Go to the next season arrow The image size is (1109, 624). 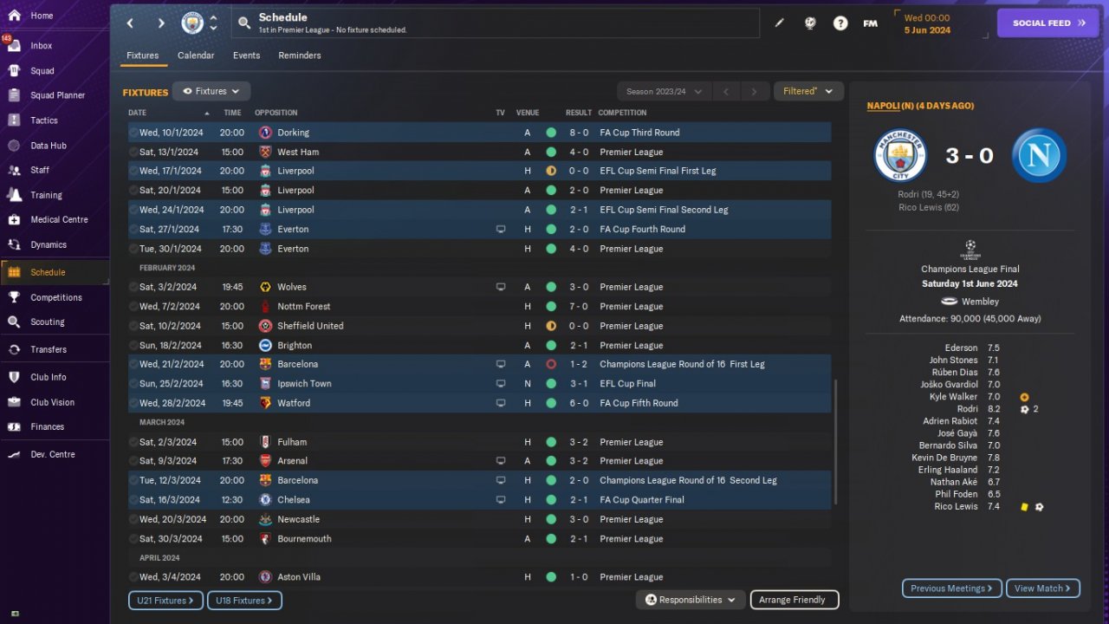coord(755,91)
